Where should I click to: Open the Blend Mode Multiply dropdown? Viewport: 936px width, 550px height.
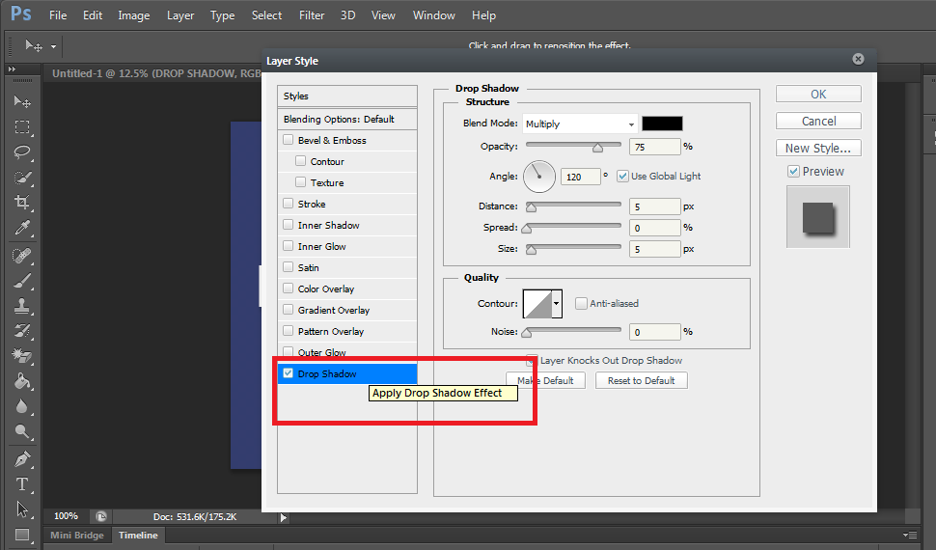click(580, 124)
